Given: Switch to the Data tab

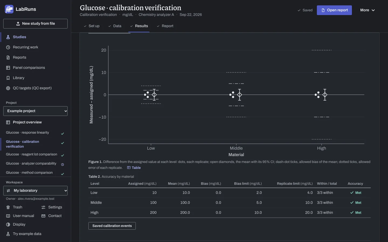Looking at the screenshot, I should pos(115,26).
